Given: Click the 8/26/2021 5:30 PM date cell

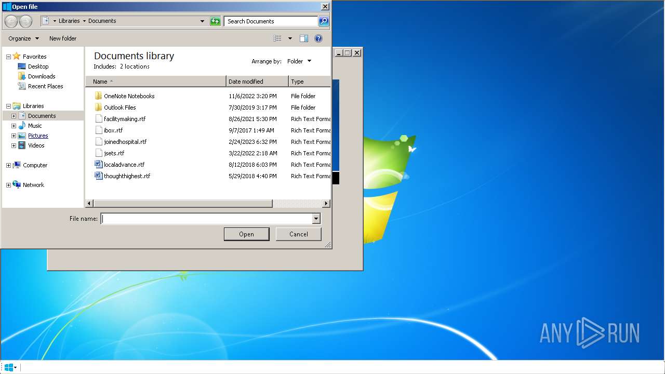Looking at the screenshot, I should coord(252,119).
